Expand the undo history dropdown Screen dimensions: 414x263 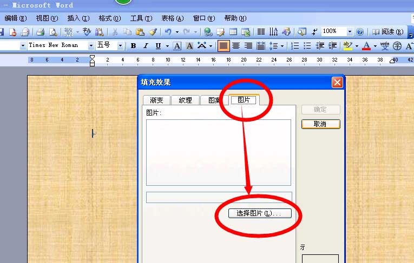click(177, 32)
